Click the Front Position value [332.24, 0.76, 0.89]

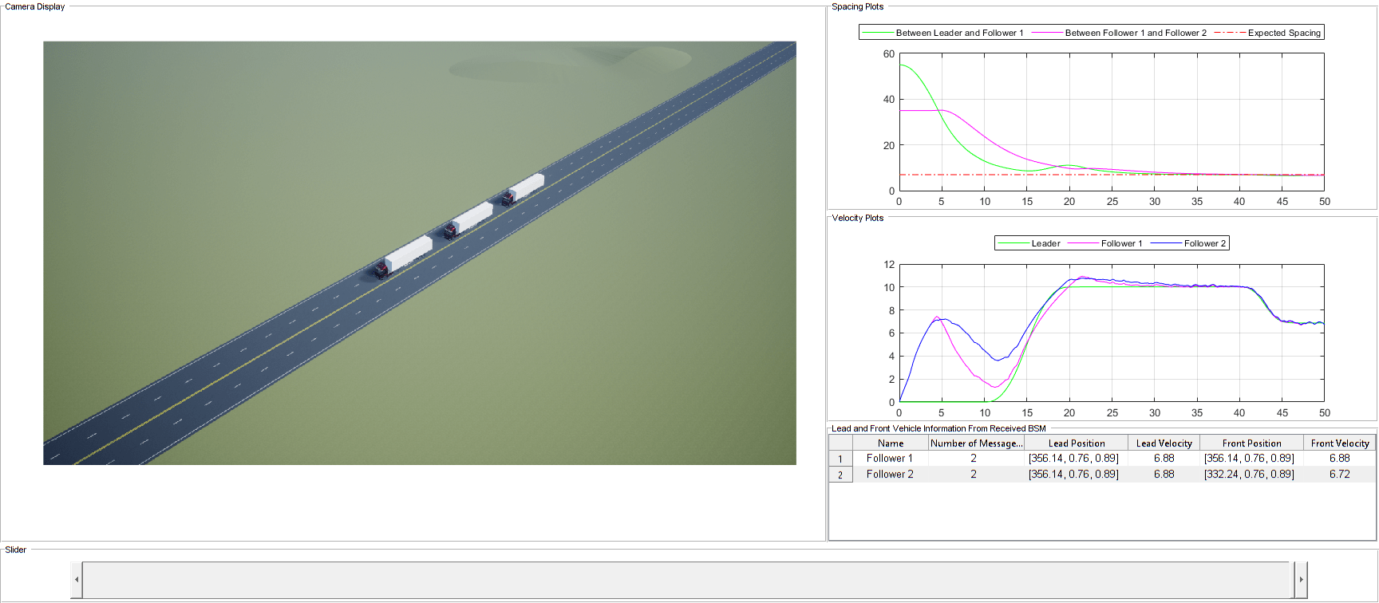pos(1250,475)
